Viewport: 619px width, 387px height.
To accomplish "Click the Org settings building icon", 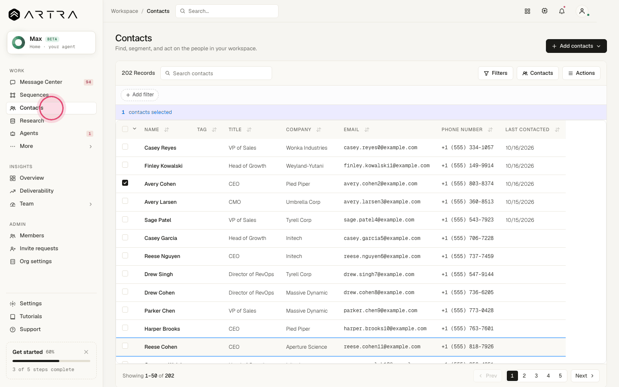I will pyautogui.click(x=13, y=261).
